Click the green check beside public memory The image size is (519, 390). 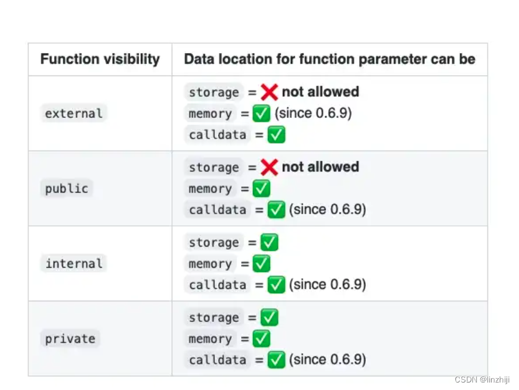(x=262, y=188)
